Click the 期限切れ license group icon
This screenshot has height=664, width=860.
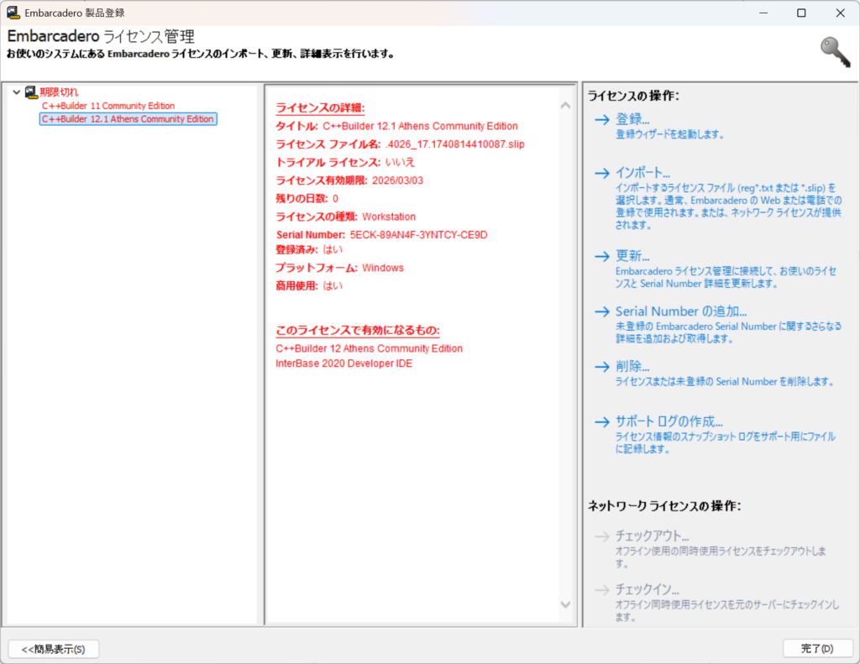(31, 91)
